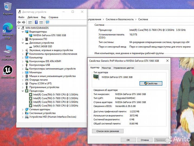Click the 11232 МБ graphics memory value
Screen dimensions: 194x146
tap(134, 111)
